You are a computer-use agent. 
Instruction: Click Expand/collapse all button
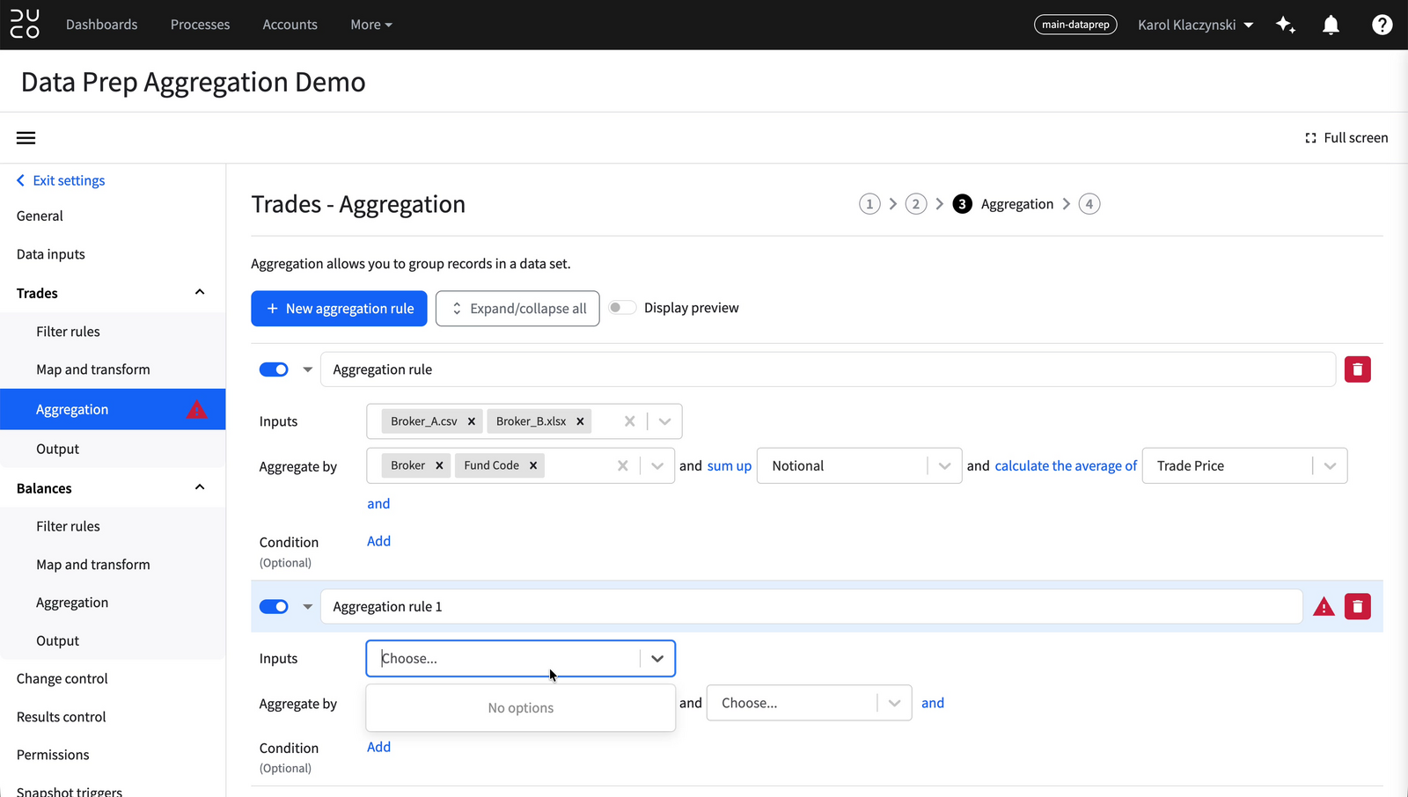pos(517,309)
